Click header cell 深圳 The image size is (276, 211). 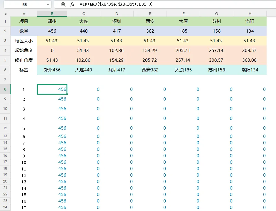coord(117,21)
